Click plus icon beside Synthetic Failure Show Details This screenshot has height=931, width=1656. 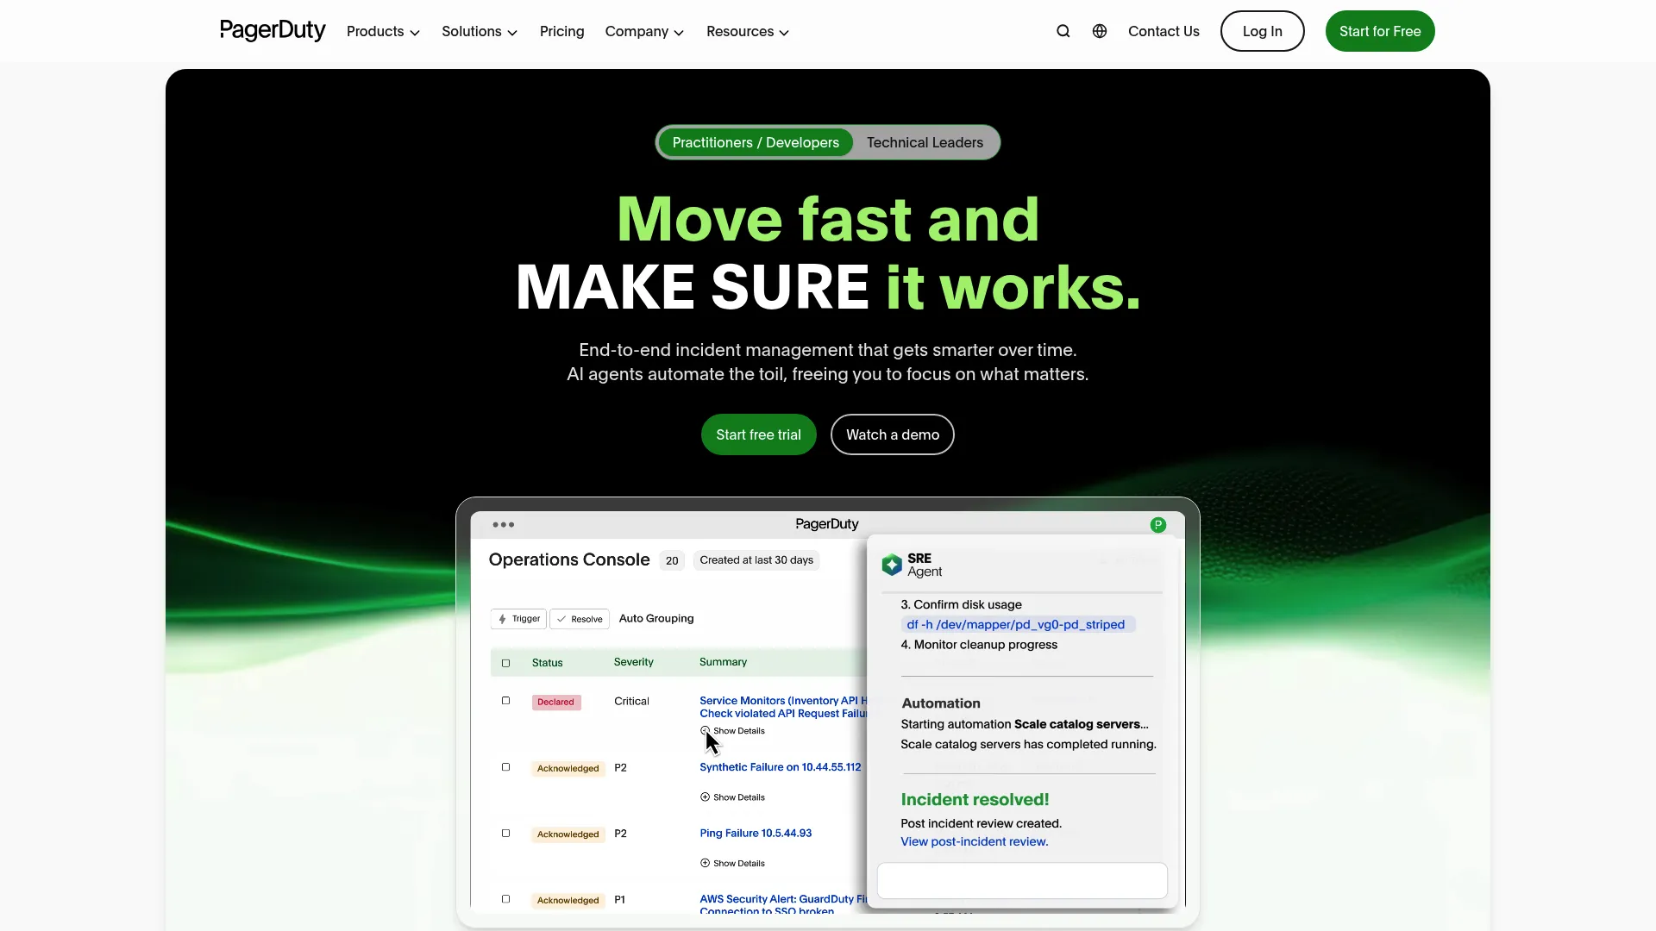click(x=705, y=797)
